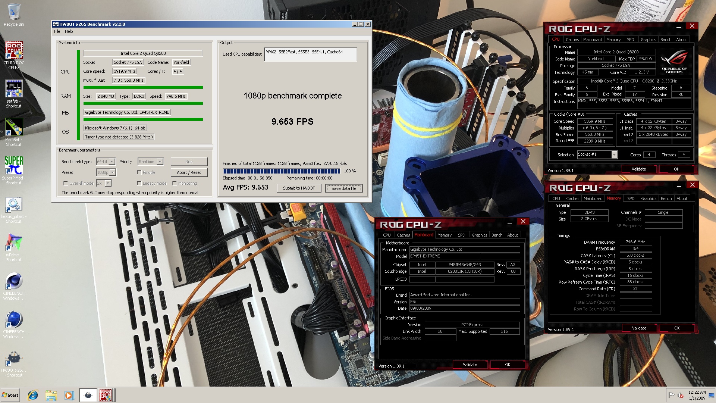
Task: Click the Run benchmark button
Action: [x=189, y=162]
